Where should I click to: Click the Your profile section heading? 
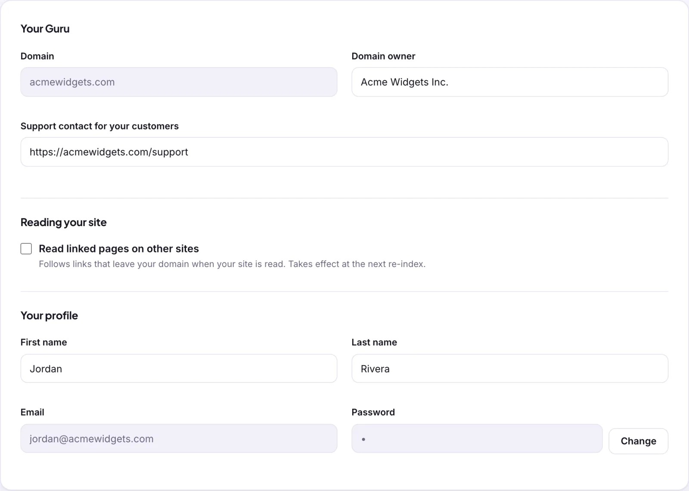pyautogui.click(x=50, y=316)
